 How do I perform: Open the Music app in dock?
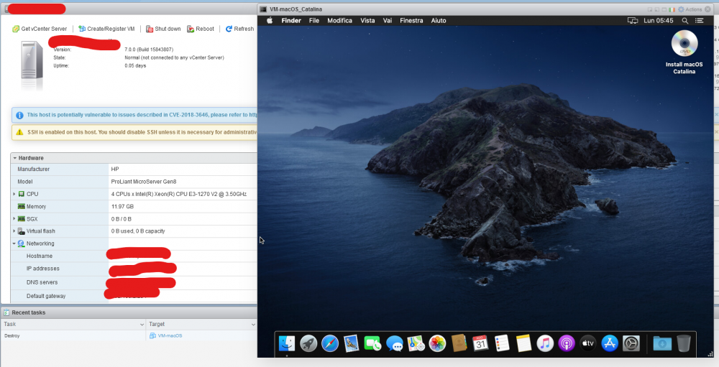[x=545, y=343]
